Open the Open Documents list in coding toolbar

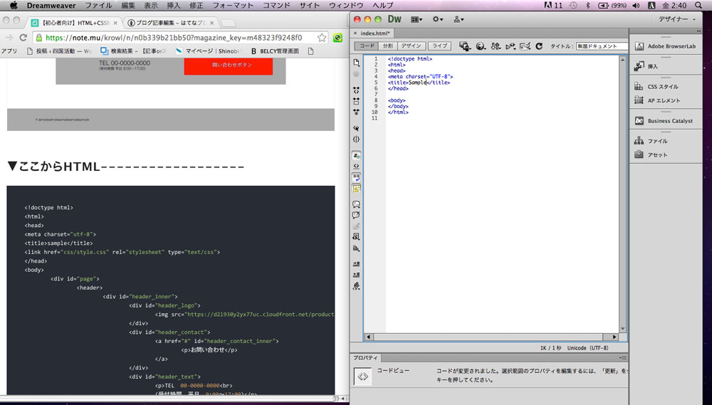click(x=357, y=63)
